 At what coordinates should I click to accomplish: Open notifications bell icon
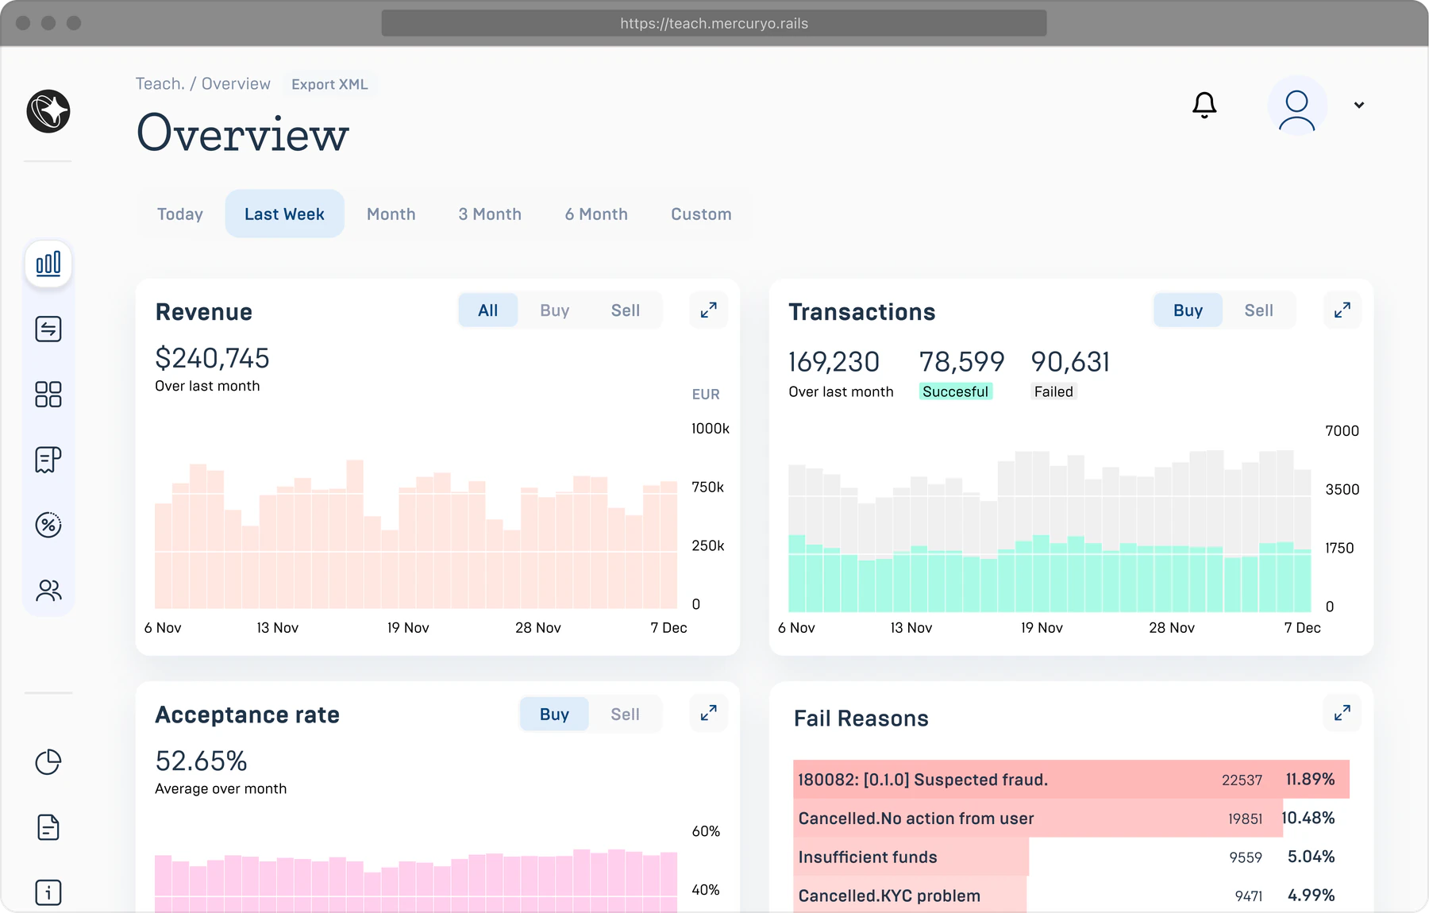tap(1204, 105)
